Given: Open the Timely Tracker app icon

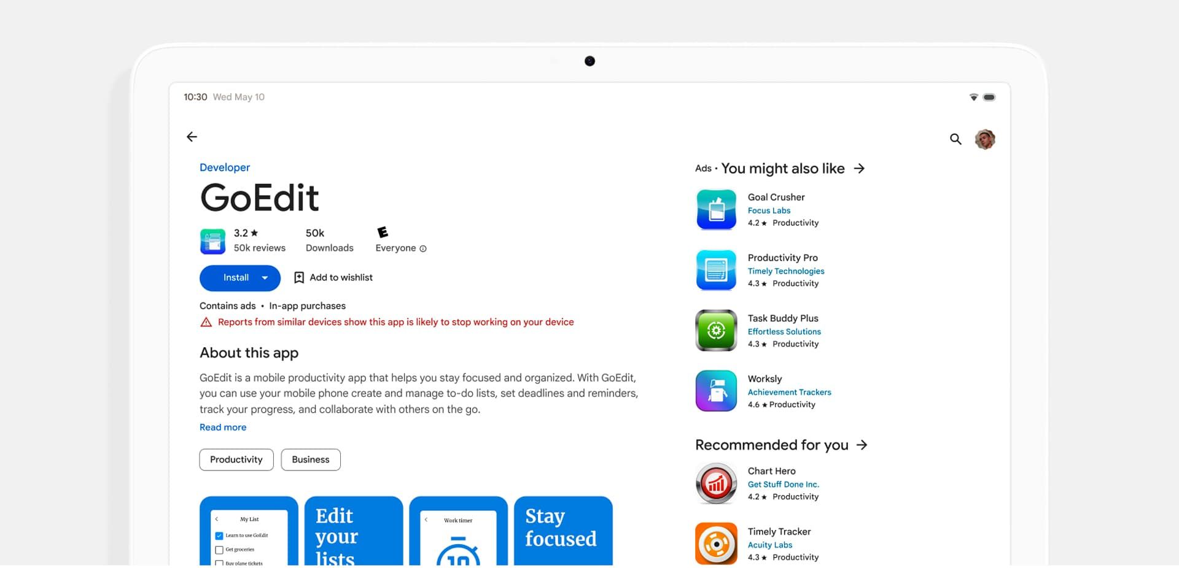Looking at the screenshot, I should click(x=716, y=543).
